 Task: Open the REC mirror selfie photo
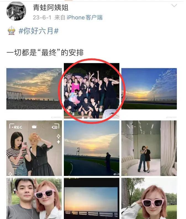(x=34, y=148)
